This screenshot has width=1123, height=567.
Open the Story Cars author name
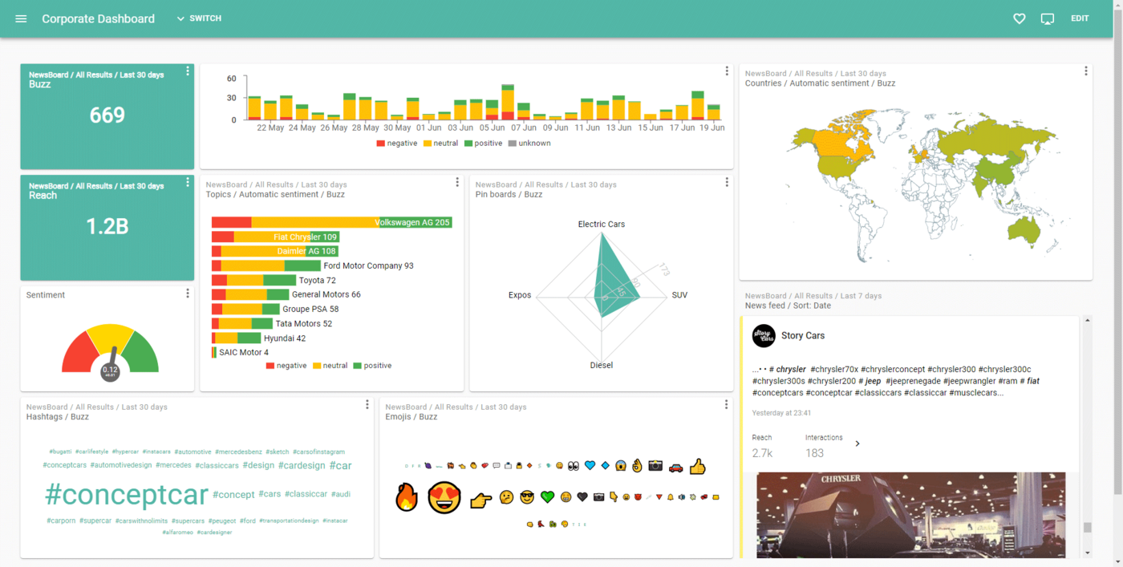point(803,336)
